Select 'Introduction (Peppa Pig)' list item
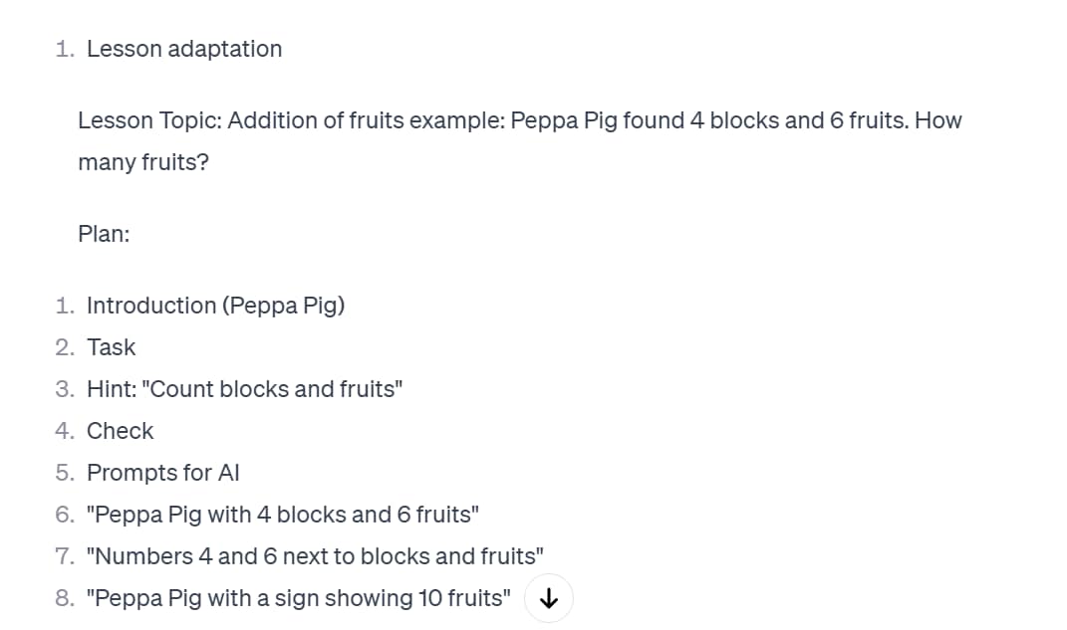 216,306
